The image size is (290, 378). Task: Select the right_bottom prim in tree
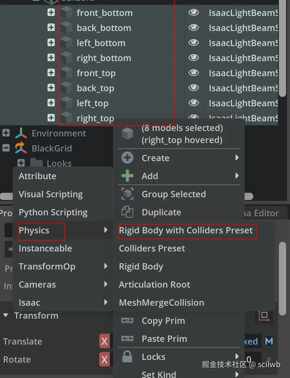tap(104, 58)
